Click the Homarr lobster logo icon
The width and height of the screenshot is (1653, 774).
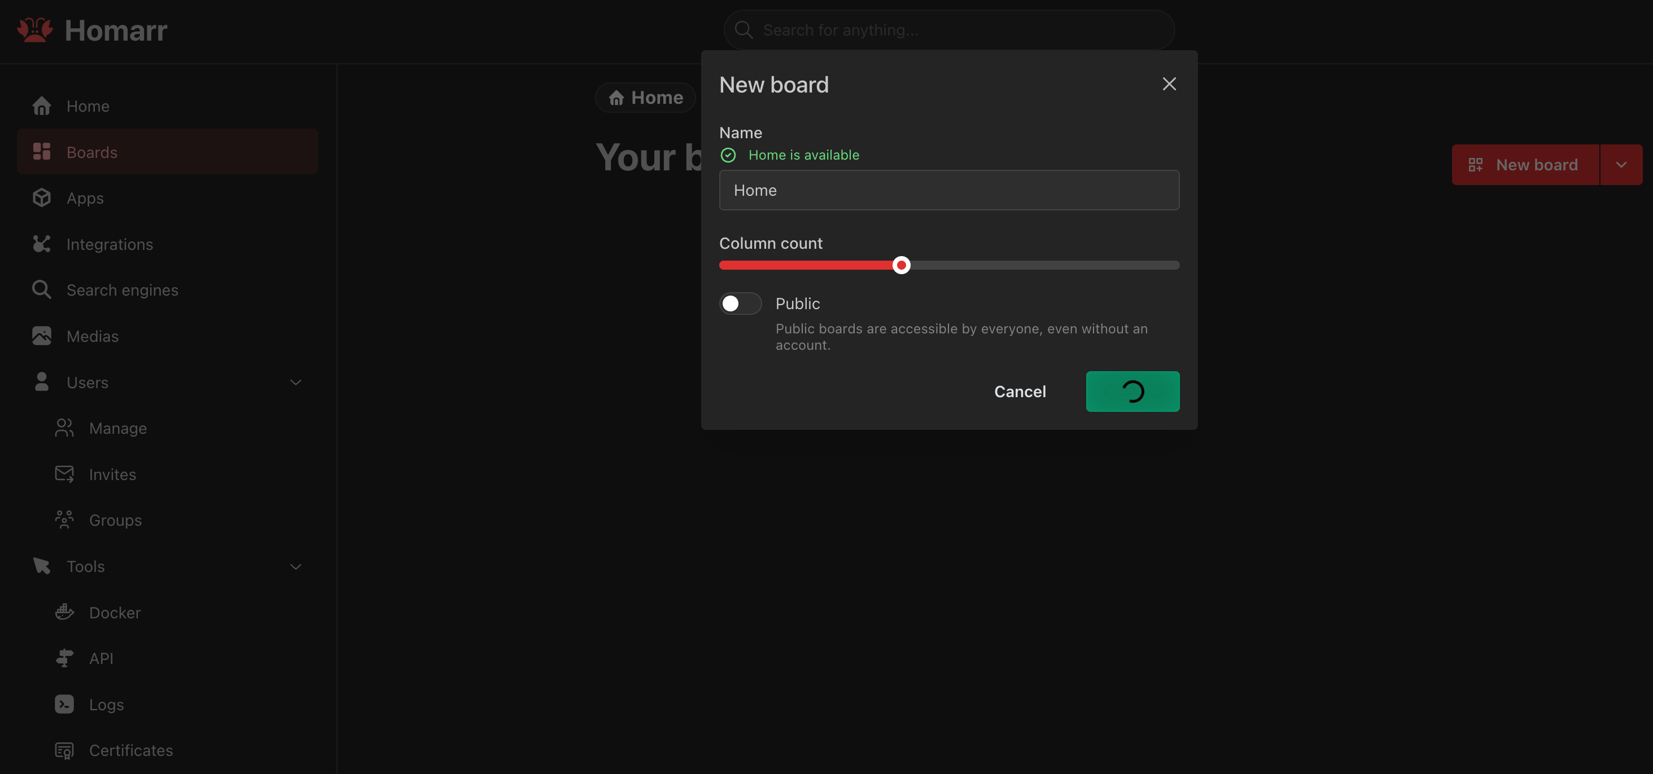point(34,30)
